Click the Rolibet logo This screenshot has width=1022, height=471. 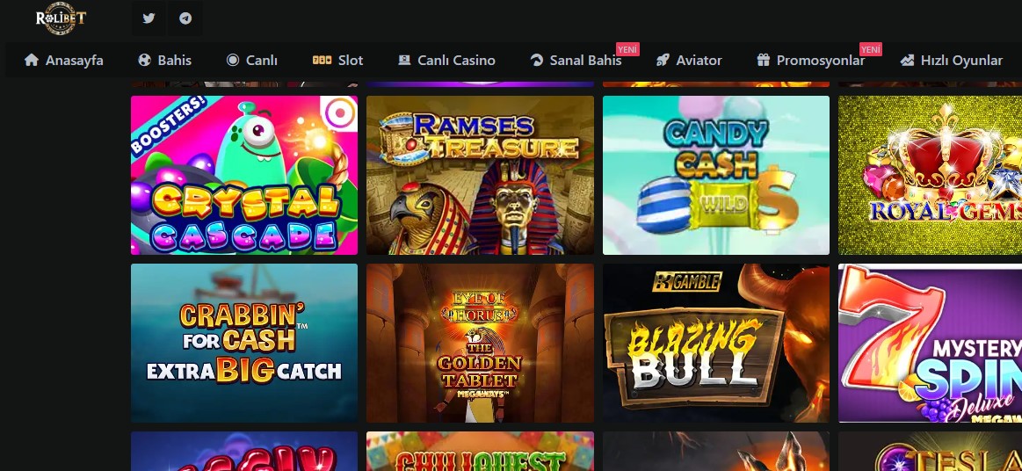pos(61,19)
